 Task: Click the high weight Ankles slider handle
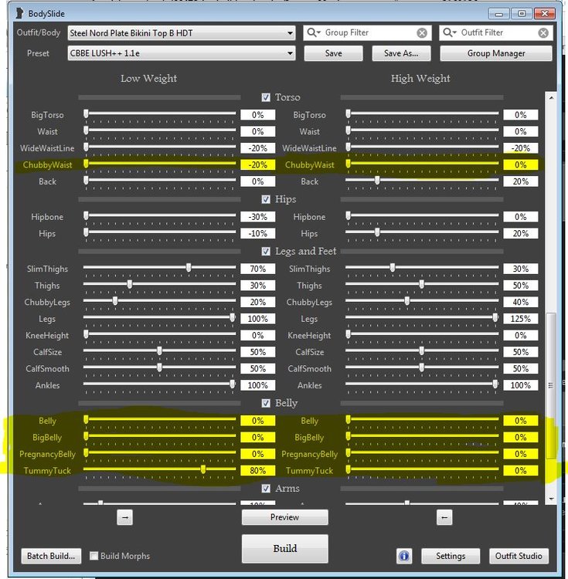pyautogui.click(x=495, y=384)
